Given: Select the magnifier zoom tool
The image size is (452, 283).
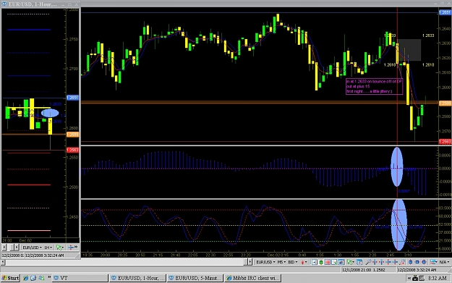Looking at the screenshot, I should tap(368, 262).
